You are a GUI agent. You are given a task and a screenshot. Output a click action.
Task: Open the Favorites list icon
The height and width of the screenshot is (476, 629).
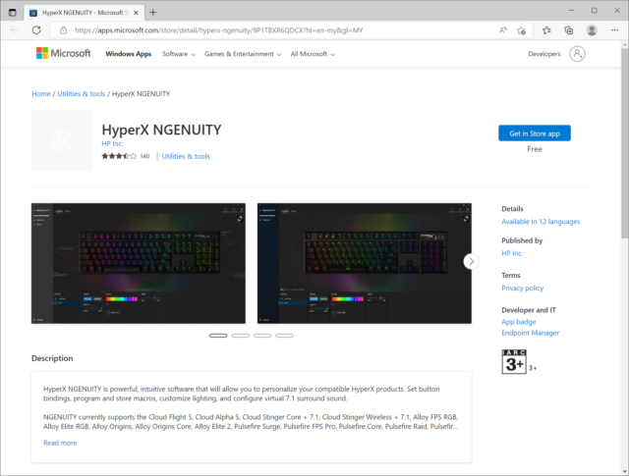[x=546, y=30]
